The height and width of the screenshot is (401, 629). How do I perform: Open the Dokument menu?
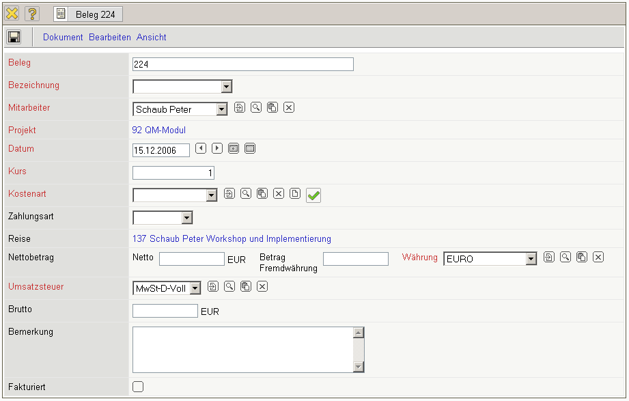pos(63,38)
